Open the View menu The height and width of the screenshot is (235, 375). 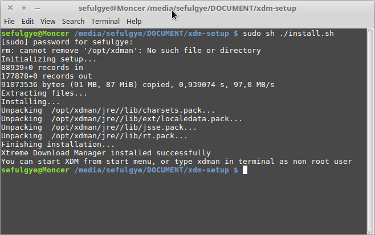point(48,21)
